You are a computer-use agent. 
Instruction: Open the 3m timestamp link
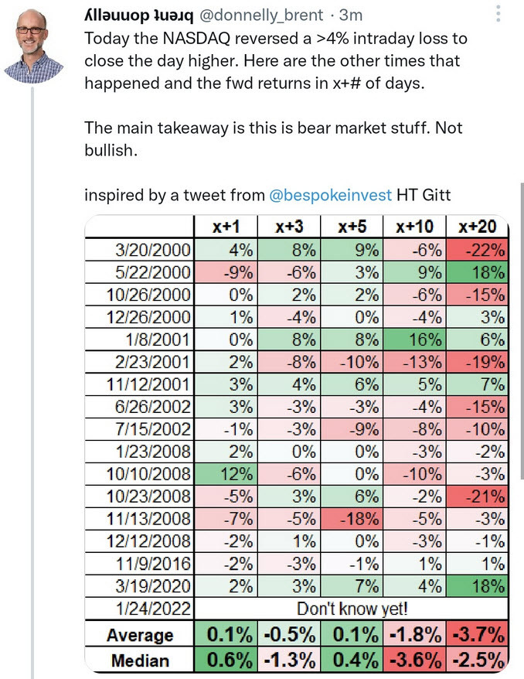tap(352, 15)
